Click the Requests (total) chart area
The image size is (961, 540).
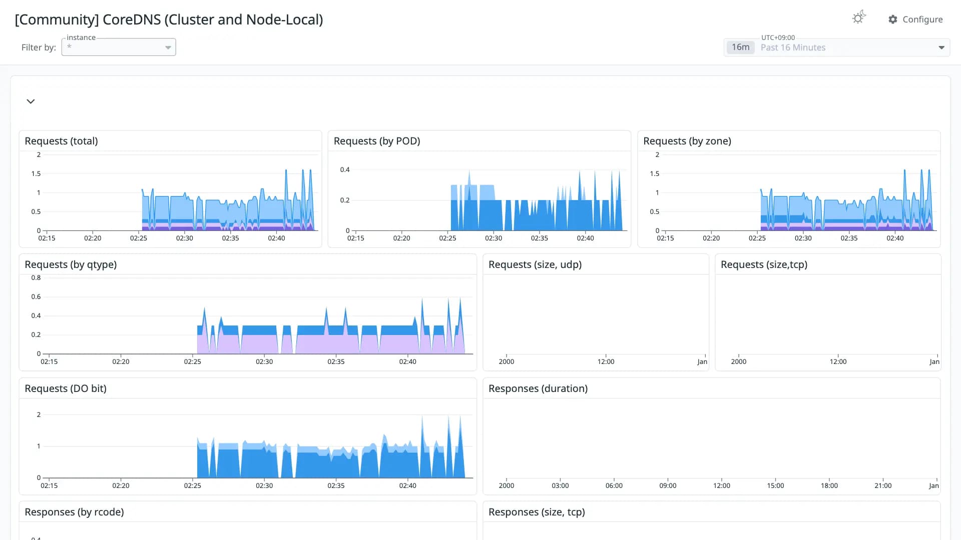pos(180,192)
